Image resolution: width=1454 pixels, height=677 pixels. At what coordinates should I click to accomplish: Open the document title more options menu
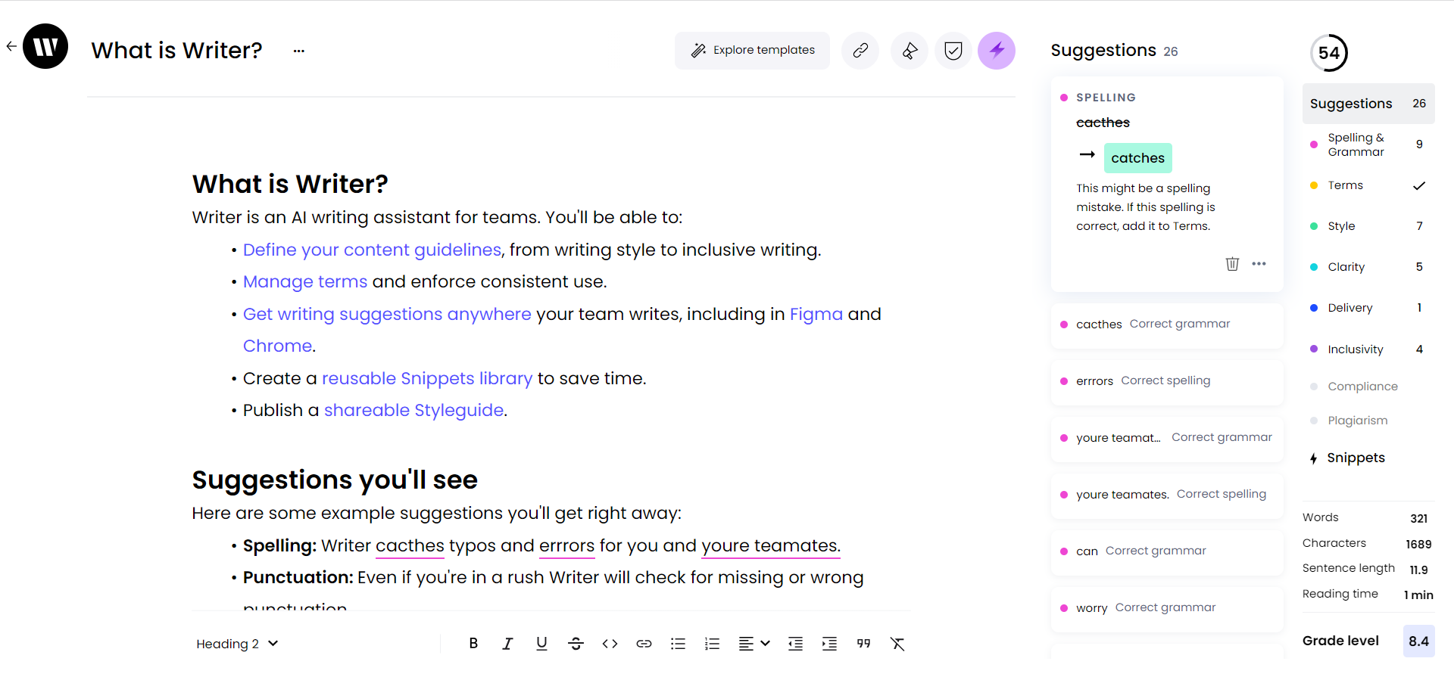tap(299, 51)
